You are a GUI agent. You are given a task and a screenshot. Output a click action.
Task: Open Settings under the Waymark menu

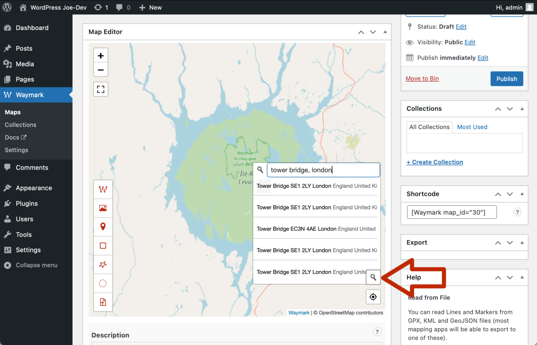pos(16,150)
